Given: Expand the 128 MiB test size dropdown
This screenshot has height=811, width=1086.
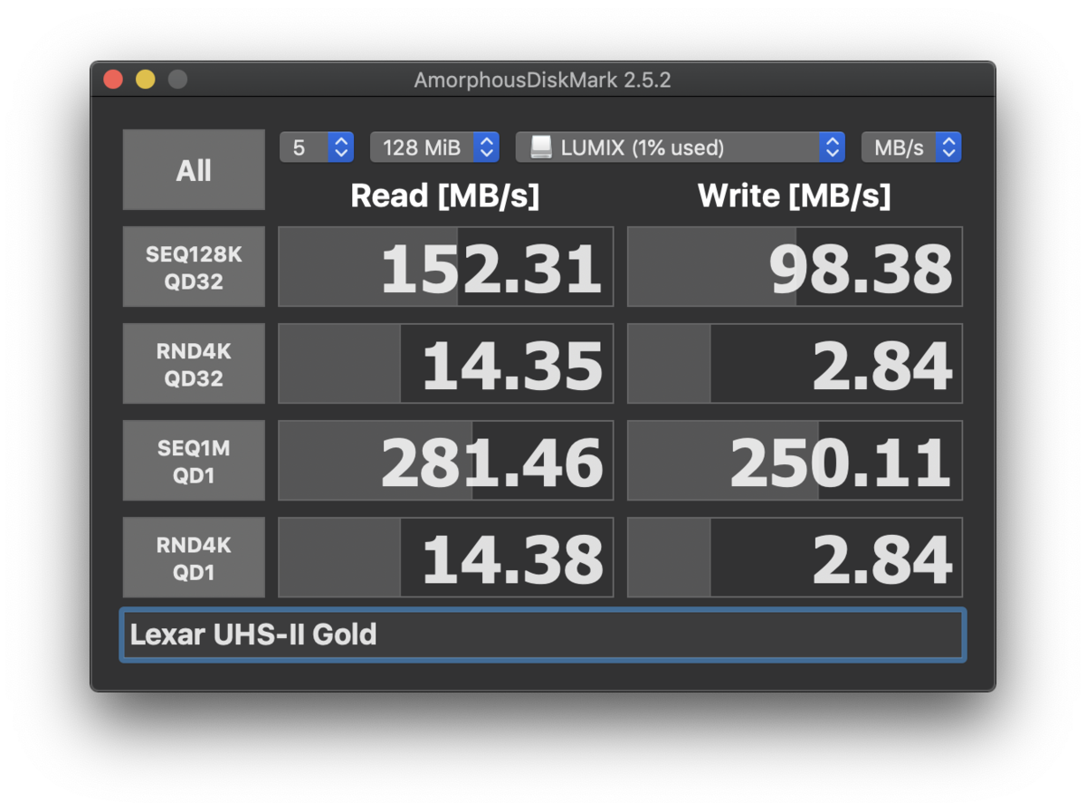Looking at the screenshot, I should (x=434, y=148).
